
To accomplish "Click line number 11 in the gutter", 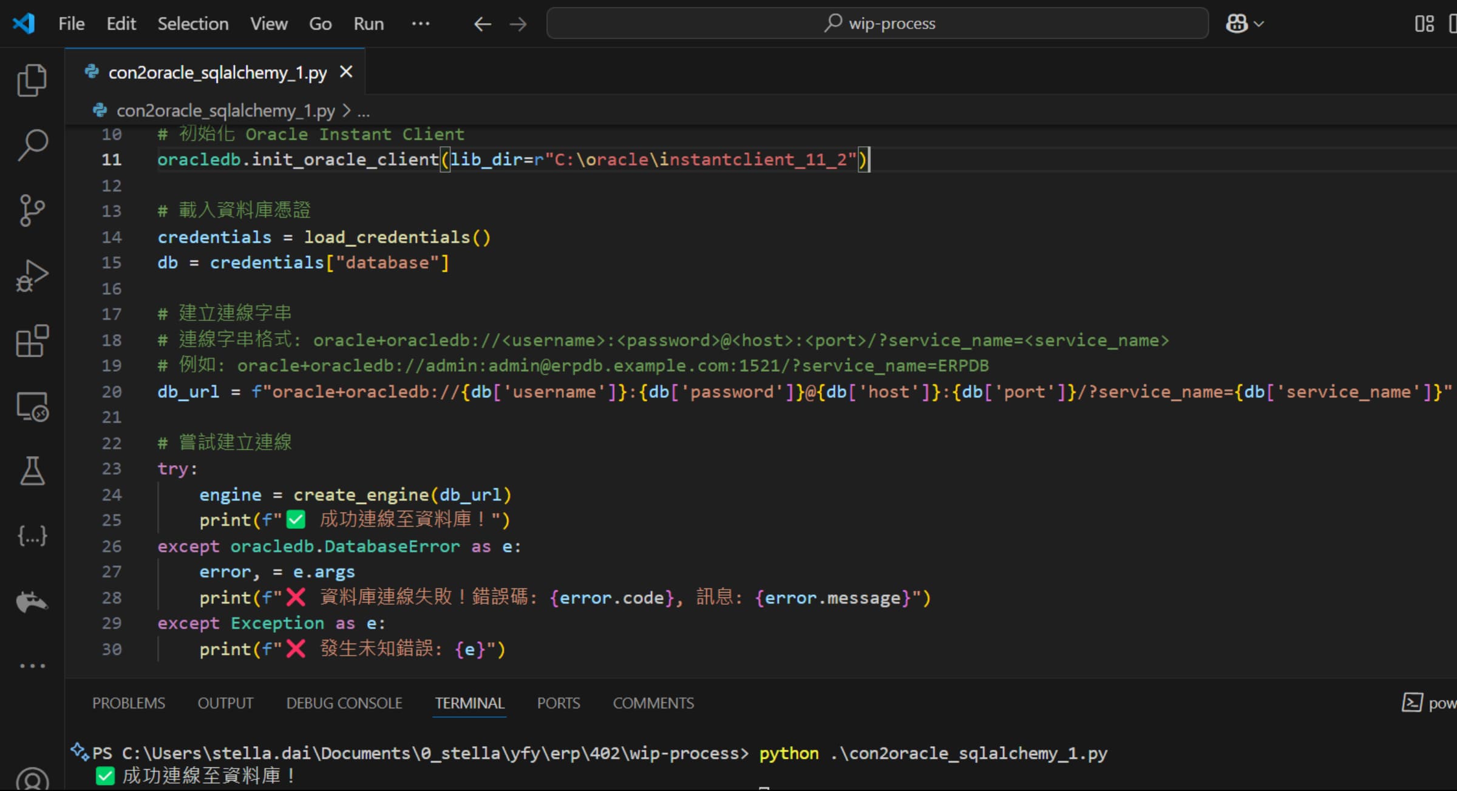I will 111,160.
